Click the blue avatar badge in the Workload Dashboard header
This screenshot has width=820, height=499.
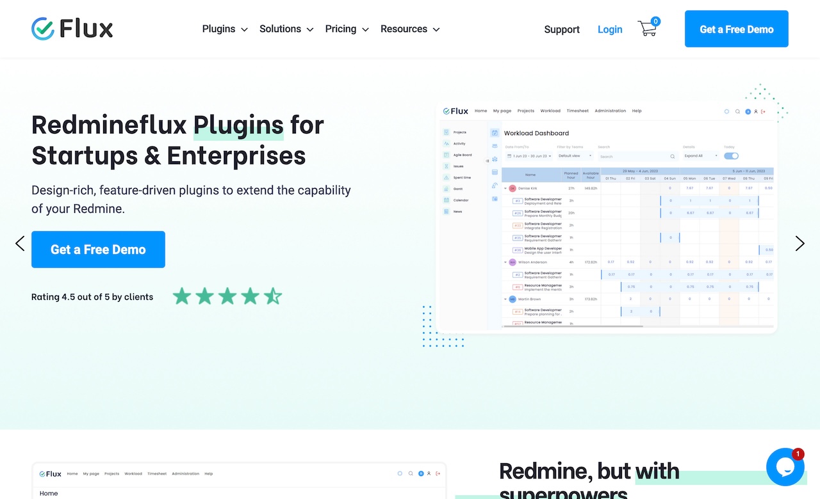click(748, 111)
